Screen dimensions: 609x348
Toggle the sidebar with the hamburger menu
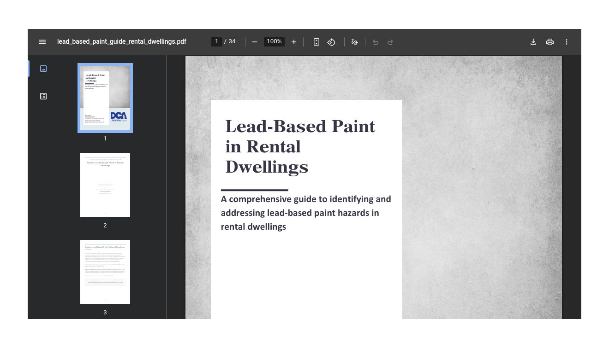pyautogui.click(x=42, y=42)
